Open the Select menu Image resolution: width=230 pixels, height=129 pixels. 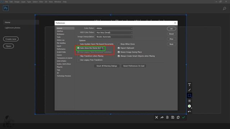[35, 2]
